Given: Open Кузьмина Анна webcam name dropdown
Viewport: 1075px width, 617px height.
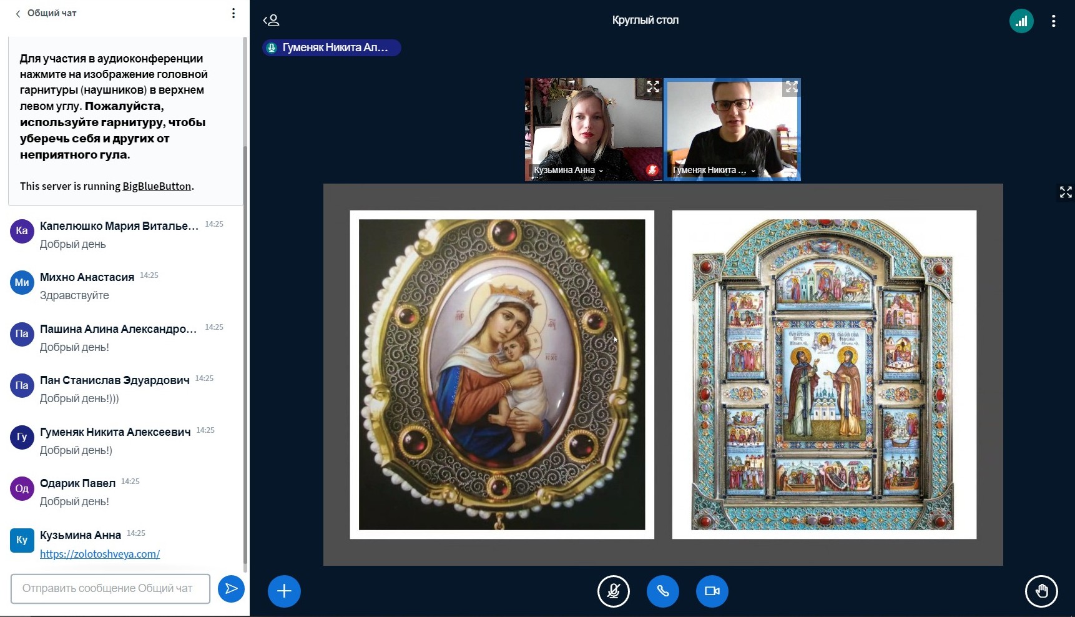Looking at the screenshot, I should click(569, 170).
